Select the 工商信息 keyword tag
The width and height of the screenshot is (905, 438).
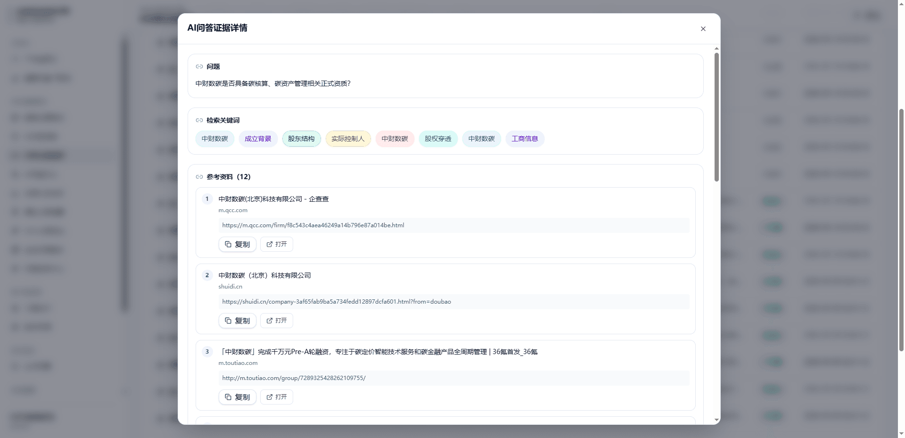click(x=525, y=139)
